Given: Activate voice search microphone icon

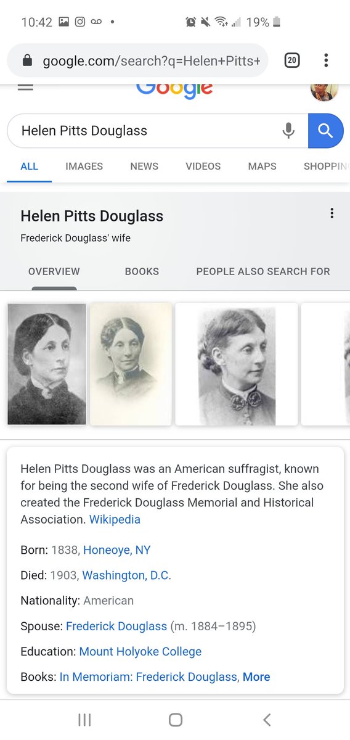Looking at the screenshot, I should [288, 131].
